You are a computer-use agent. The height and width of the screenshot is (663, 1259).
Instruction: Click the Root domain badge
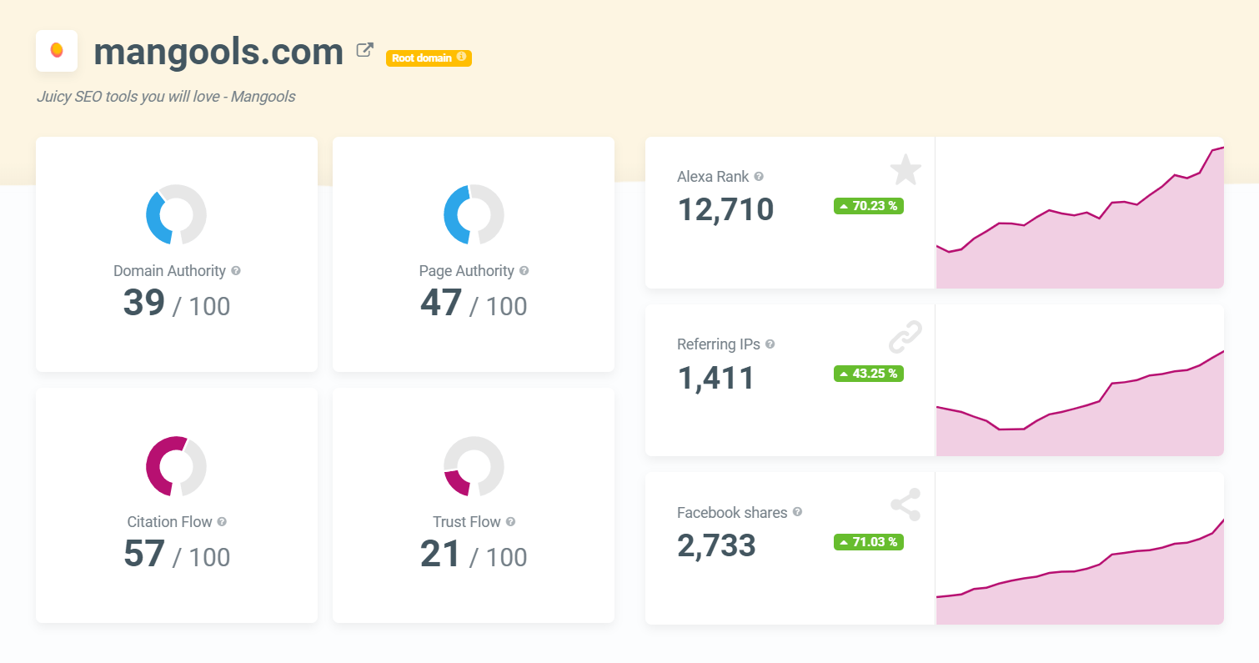pyautogui.click(x=429, y=58)
